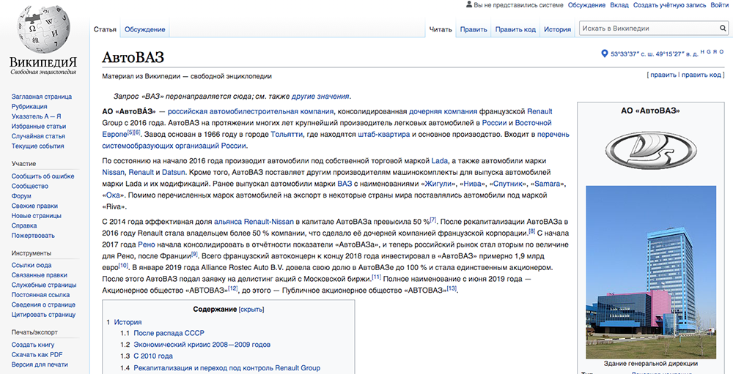The width and height of the screenshot is (733, 374).
Task: Switch to the 'Обсуждение' tab
Action: 144,30
